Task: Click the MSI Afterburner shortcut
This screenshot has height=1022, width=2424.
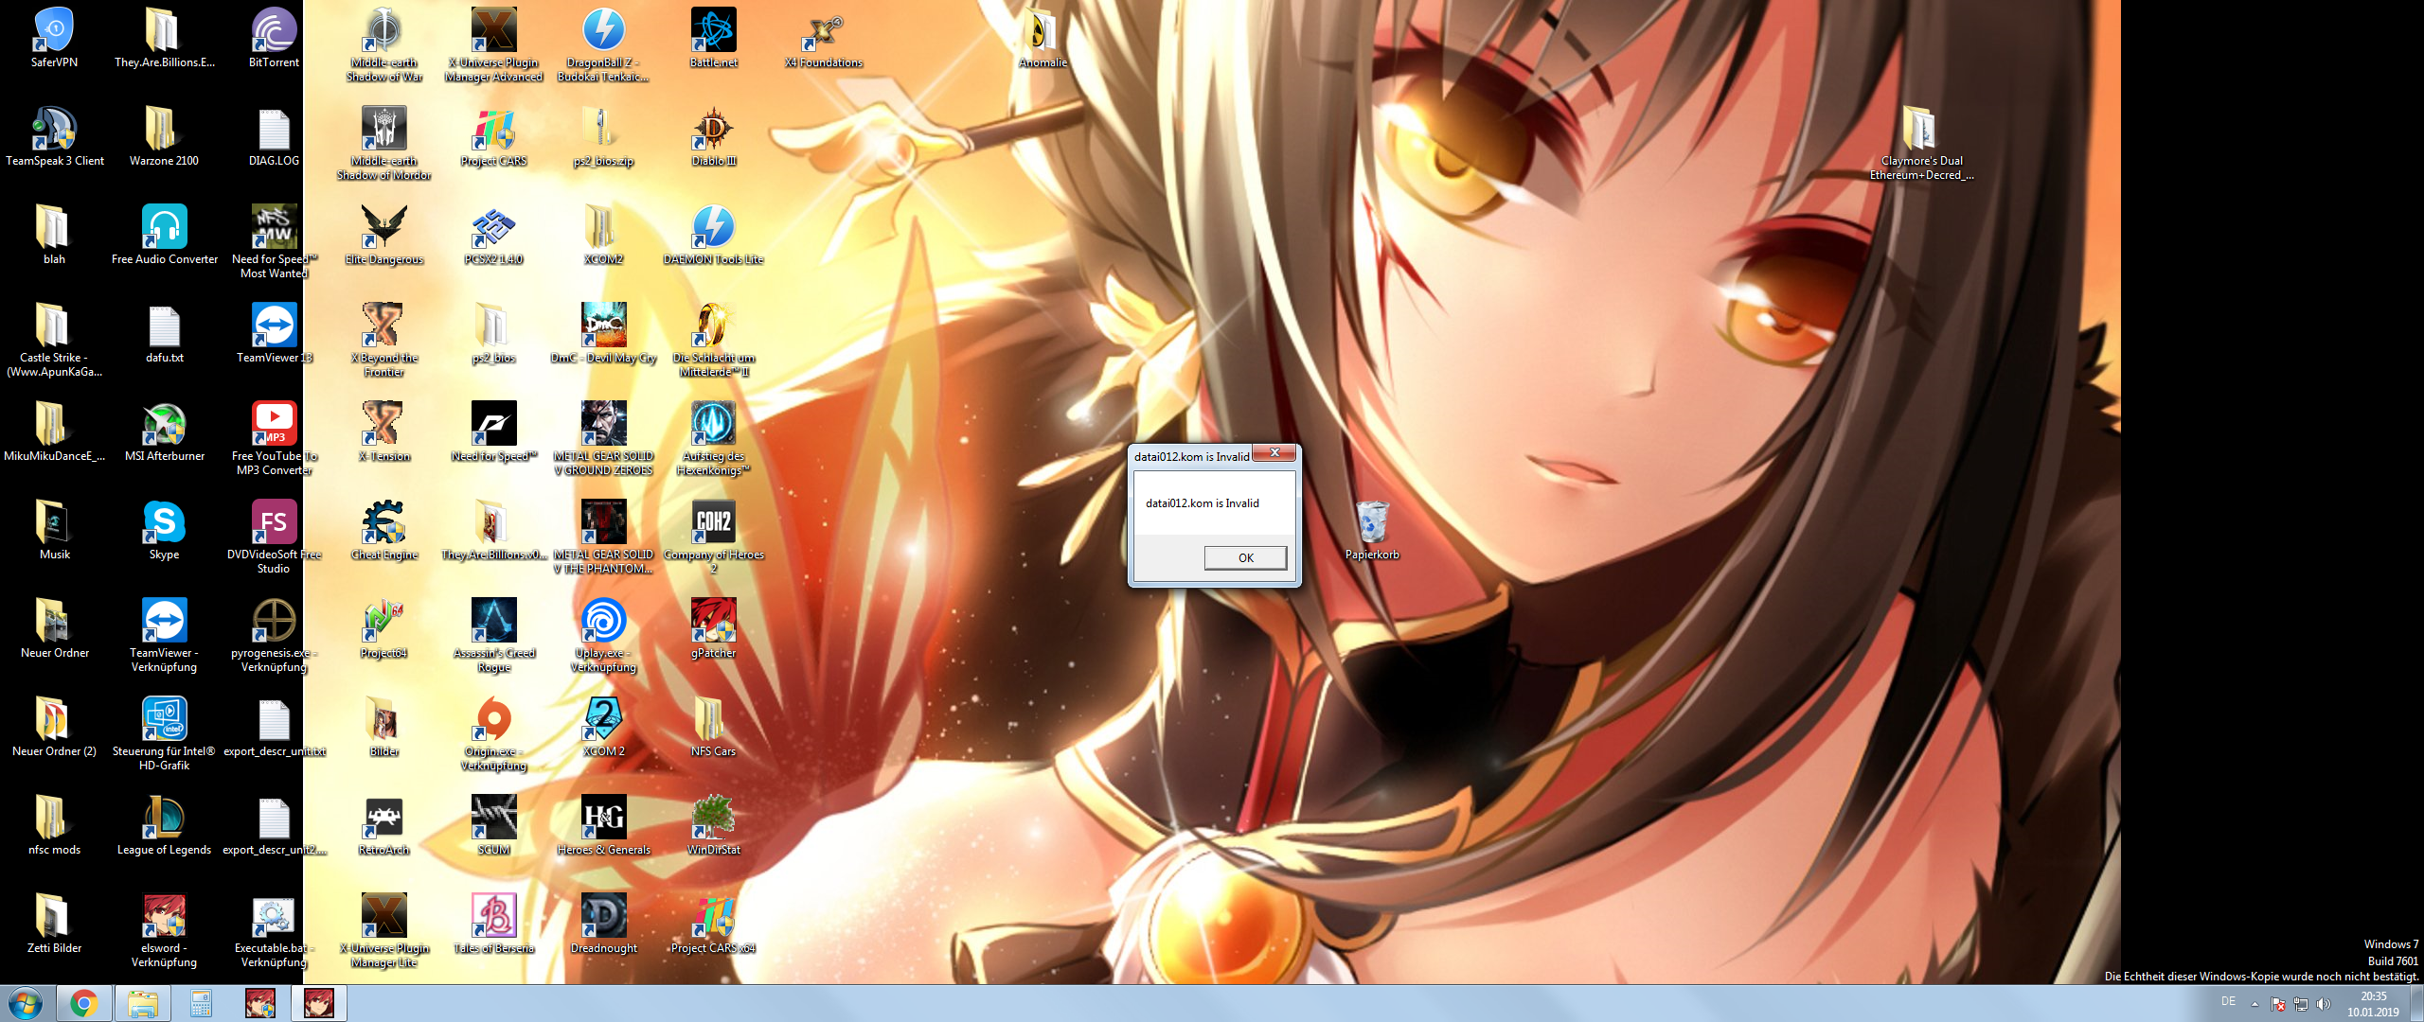Action: (x=164, y=432)
